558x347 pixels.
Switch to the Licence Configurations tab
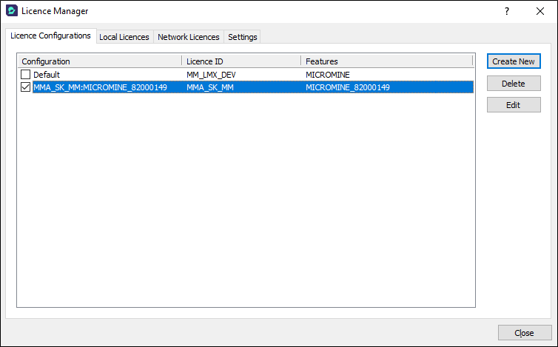(50, 36)
